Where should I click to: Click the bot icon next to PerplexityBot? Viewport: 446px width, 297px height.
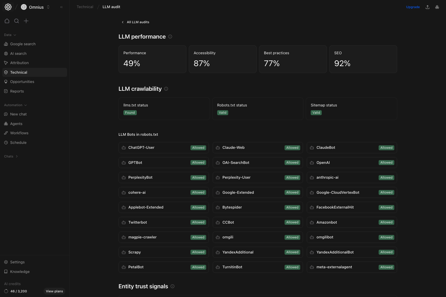124,178
